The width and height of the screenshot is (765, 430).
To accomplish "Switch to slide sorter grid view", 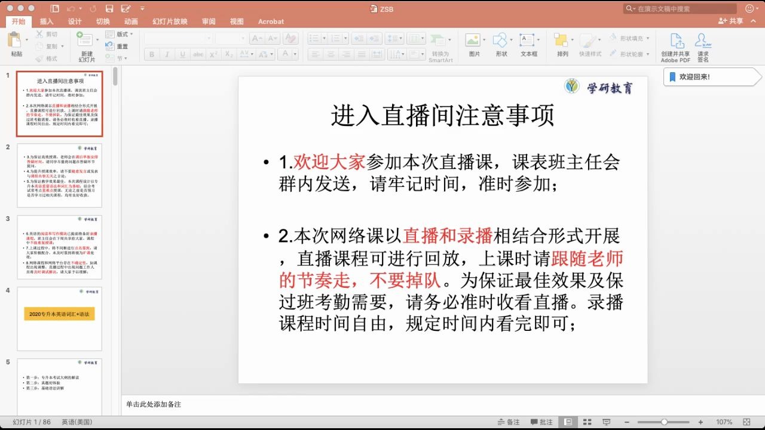I will (587, 422).
